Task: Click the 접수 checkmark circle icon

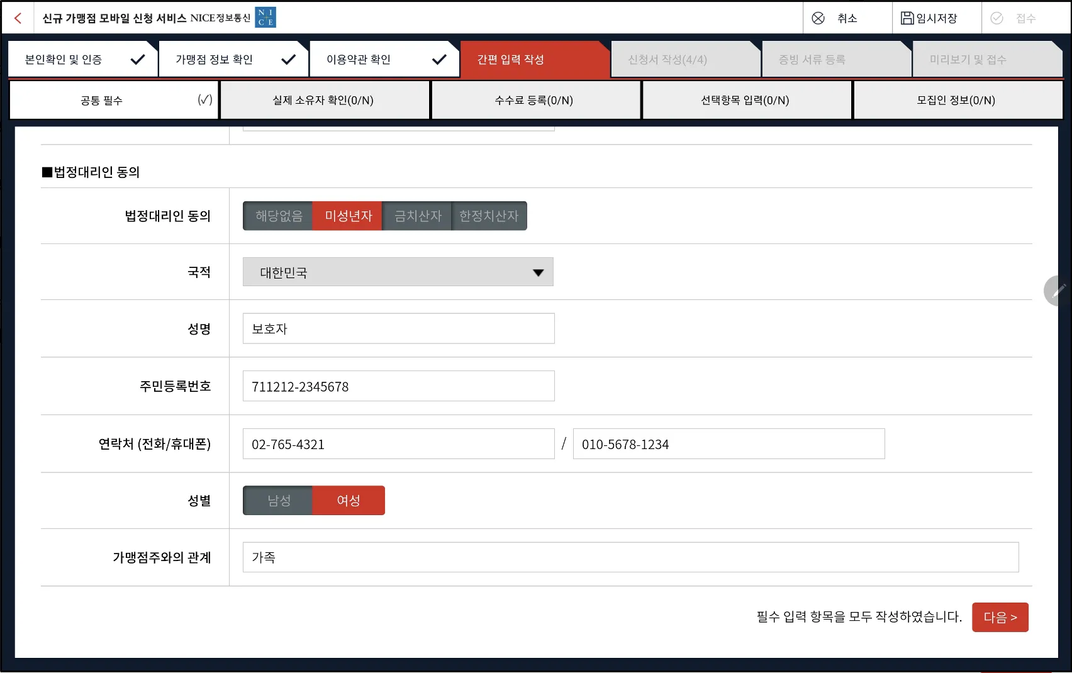Action: tap(997, 18)
